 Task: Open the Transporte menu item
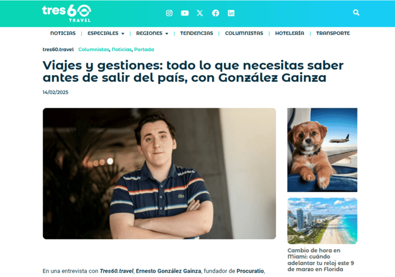pos(333,33)
